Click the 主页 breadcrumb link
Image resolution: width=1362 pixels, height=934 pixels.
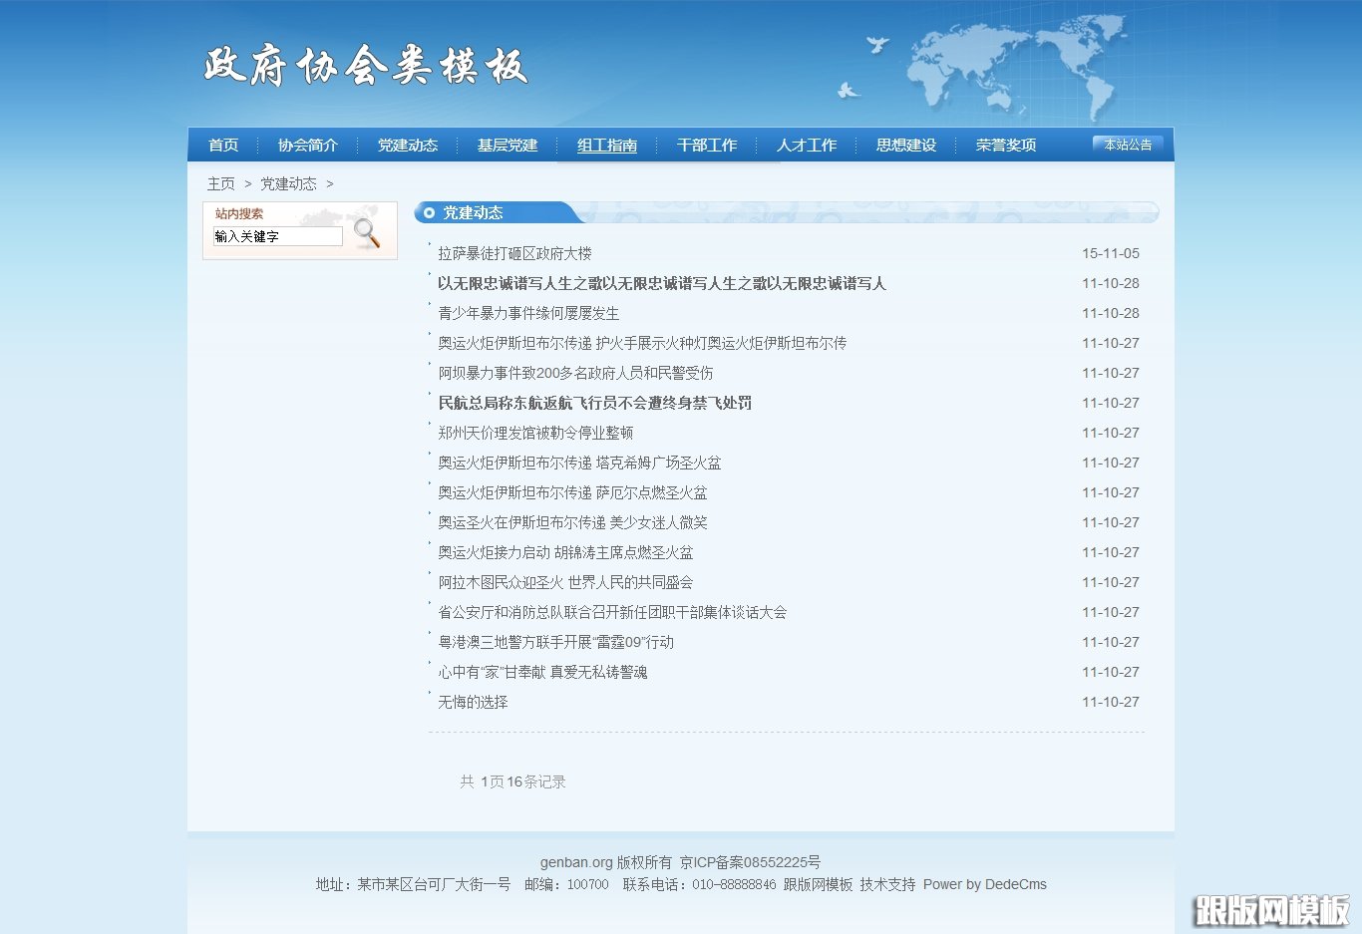(221, 183)
